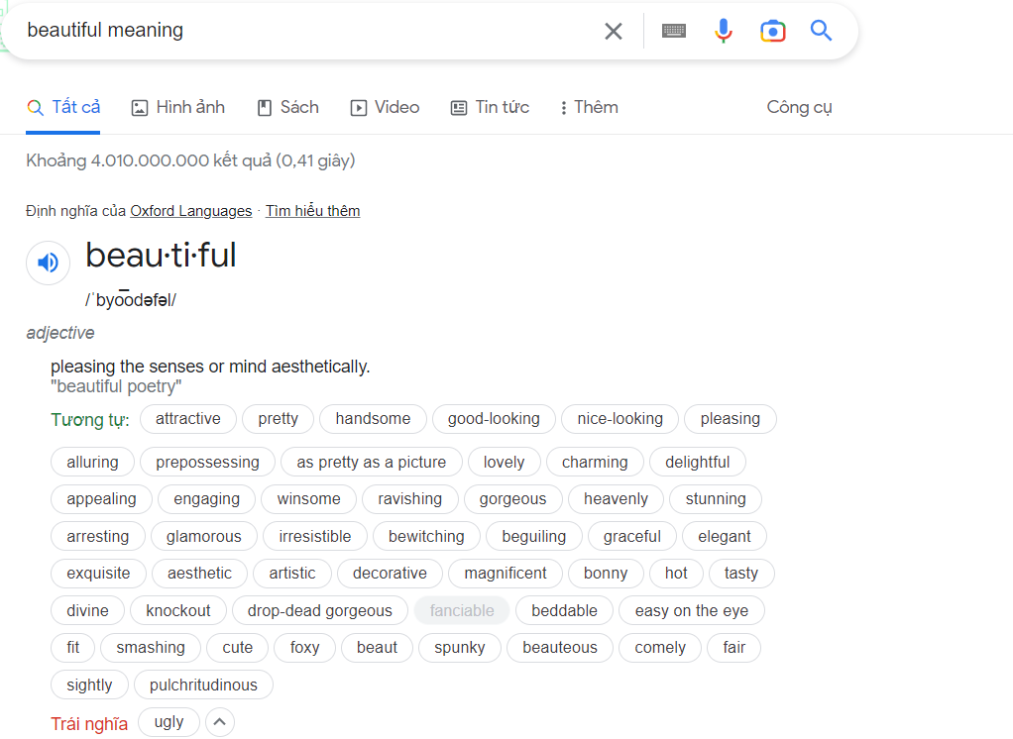Select the 'ugly' antonym chip
1013x739 pixels.
pos(169,722)
